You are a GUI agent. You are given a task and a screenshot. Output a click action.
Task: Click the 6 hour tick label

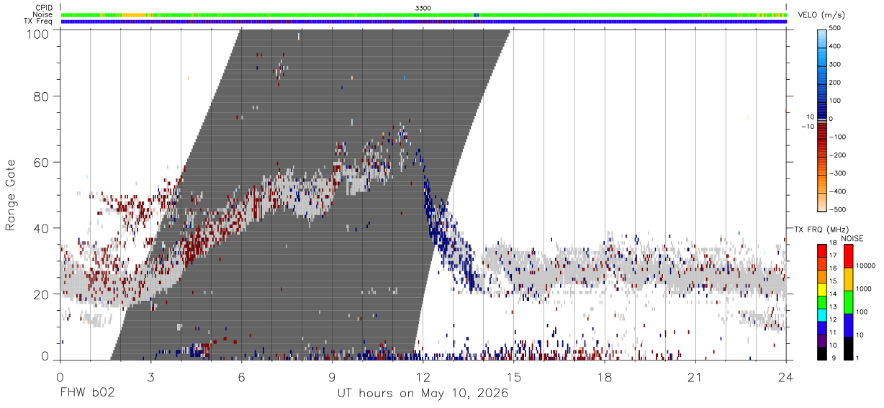coord(241,376)
